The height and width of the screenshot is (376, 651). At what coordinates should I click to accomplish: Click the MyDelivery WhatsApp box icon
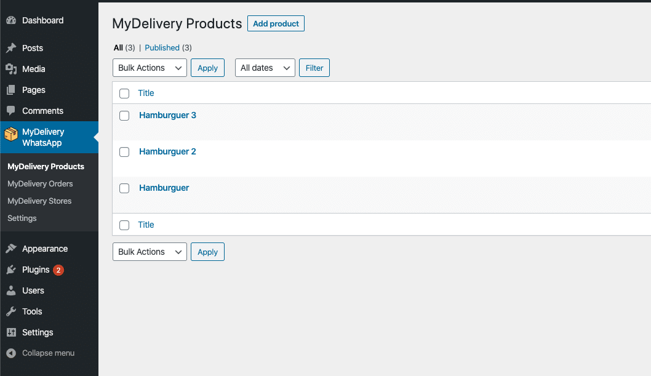[x=11, y=134]
